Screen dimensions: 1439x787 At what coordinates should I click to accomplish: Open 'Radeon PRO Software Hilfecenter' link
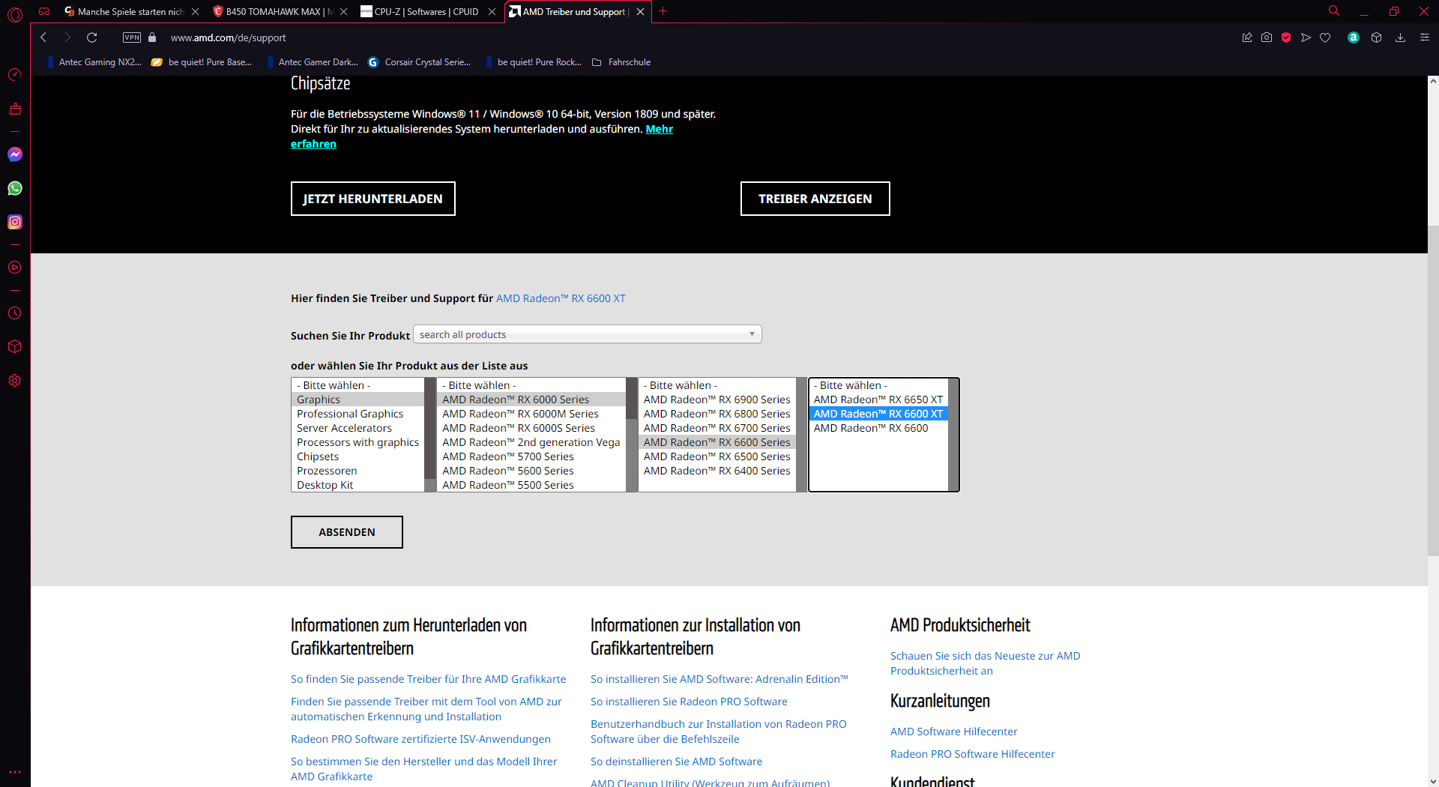pyautogui.click(x=972, y=754)
